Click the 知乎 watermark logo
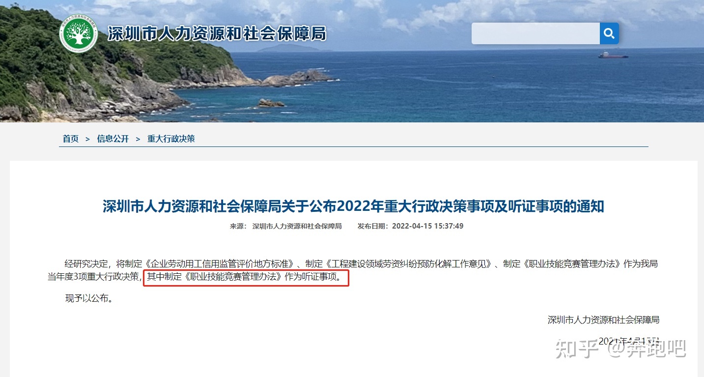 pyautogui.click(x=576, y=348)
